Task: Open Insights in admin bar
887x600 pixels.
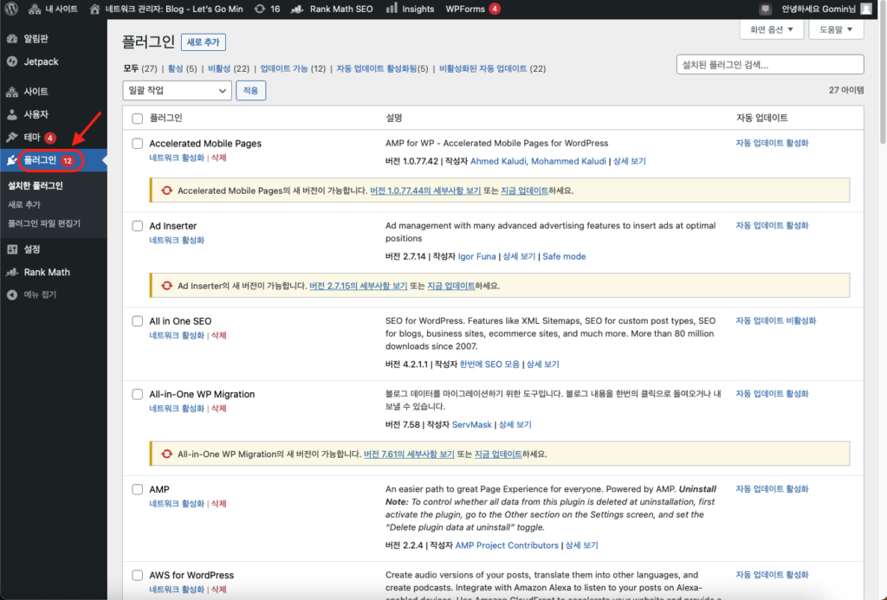Action: (410, 9)
